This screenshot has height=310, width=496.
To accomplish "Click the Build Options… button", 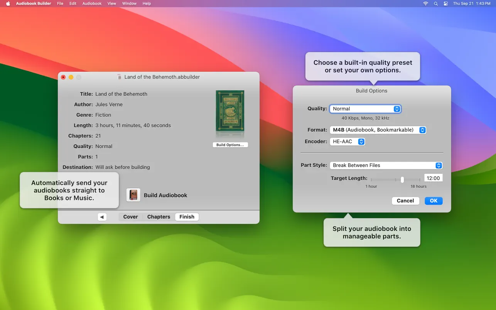I will tap(230, 145).
